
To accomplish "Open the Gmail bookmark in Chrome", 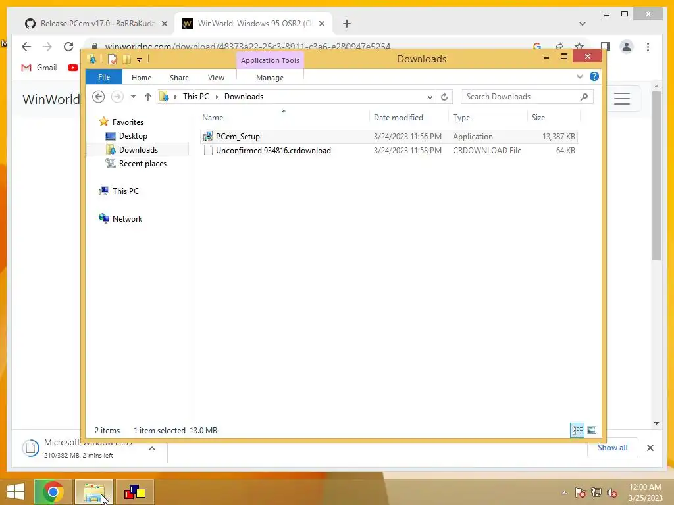I will pyautogui.click(x=39, y=68).
